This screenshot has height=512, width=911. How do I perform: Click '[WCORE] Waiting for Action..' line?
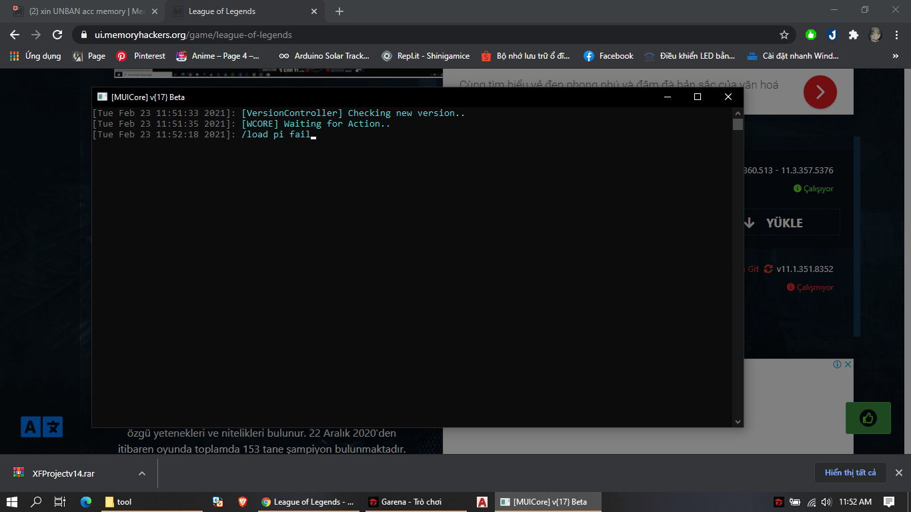pyautogui.click(x=315, y=123)
